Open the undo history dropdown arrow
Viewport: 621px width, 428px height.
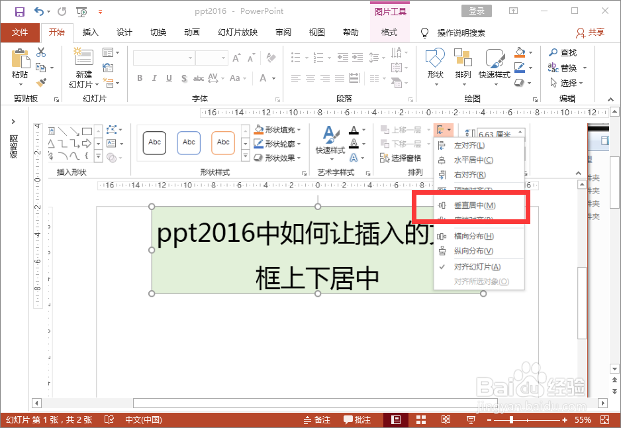click(x=49, y=12)
